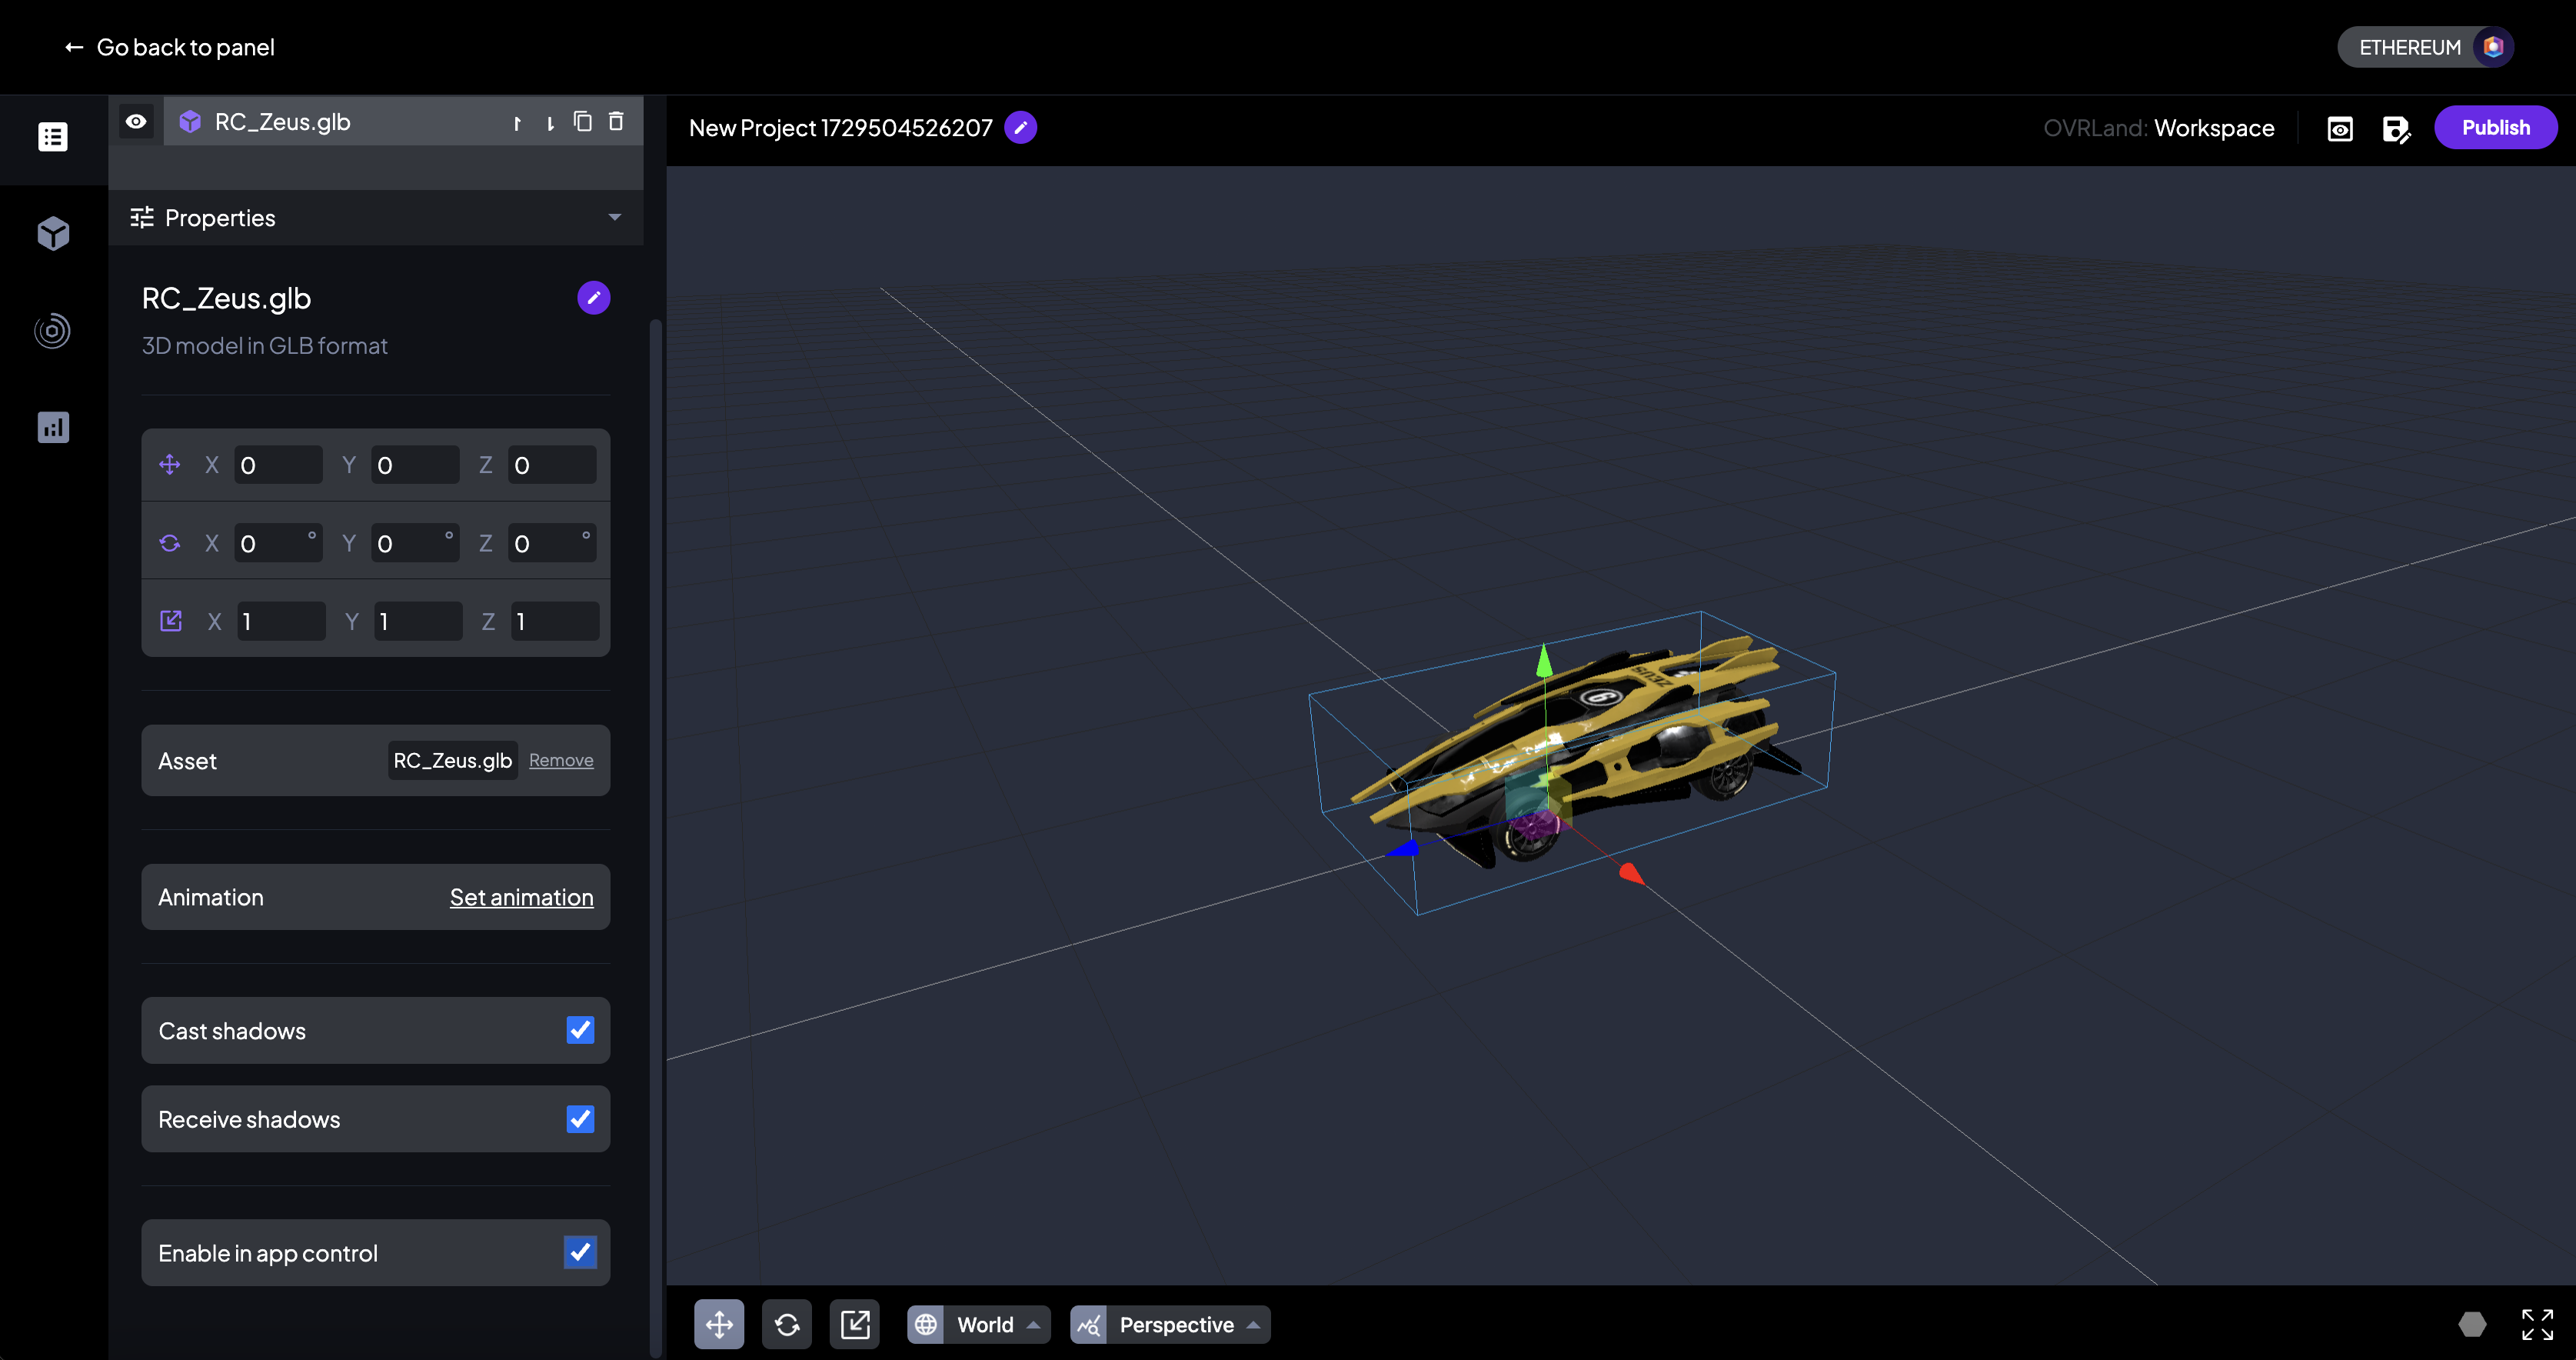The height and width of the screenshot is (1360, 2576).
Task: Collapse the Properties panel
Action: (614, 217)
